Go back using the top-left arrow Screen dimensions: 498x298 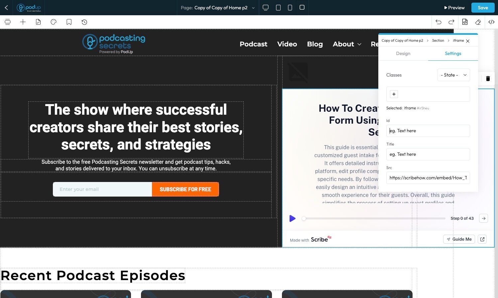click(6, 7)
